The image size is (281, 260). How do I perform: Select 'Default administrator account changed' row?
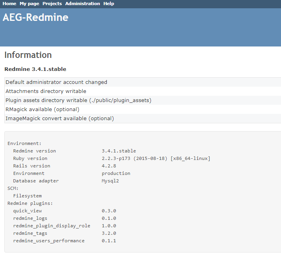coord(143,82)
